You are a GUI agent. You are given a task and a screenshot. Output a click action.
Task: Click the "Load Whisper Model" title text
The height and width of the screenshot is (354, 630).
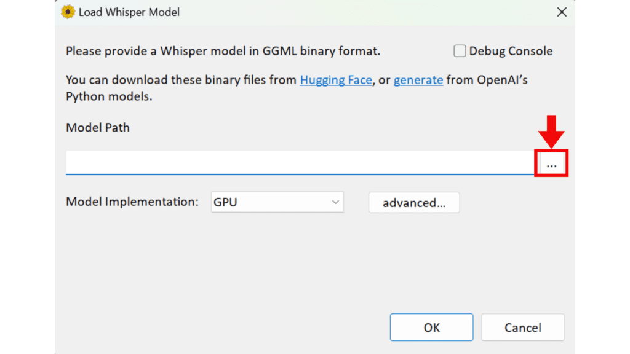click(129, 12)
